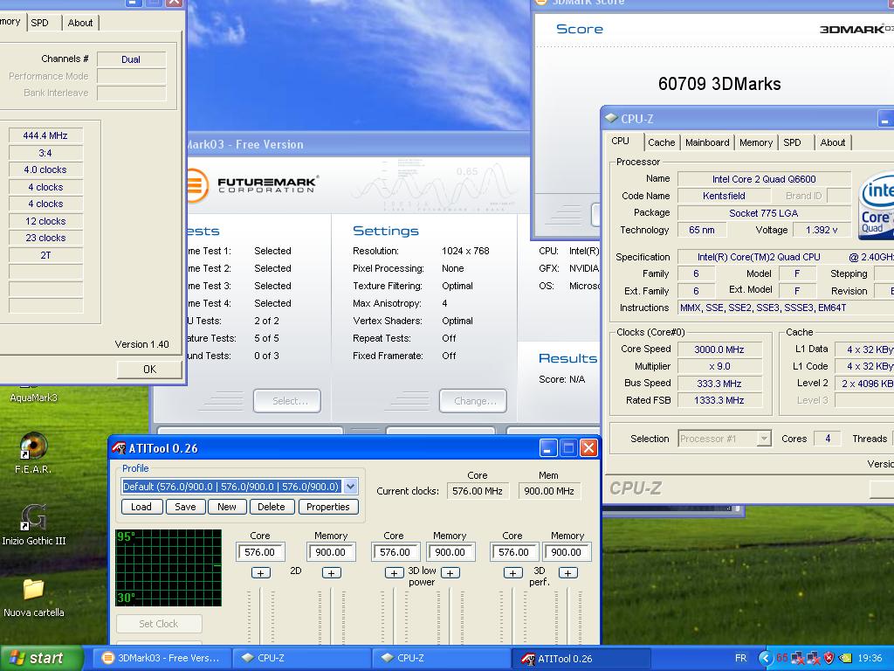Click the ATITool temperature graph
This screenshot has width=894, height=671.
(168, 568)
